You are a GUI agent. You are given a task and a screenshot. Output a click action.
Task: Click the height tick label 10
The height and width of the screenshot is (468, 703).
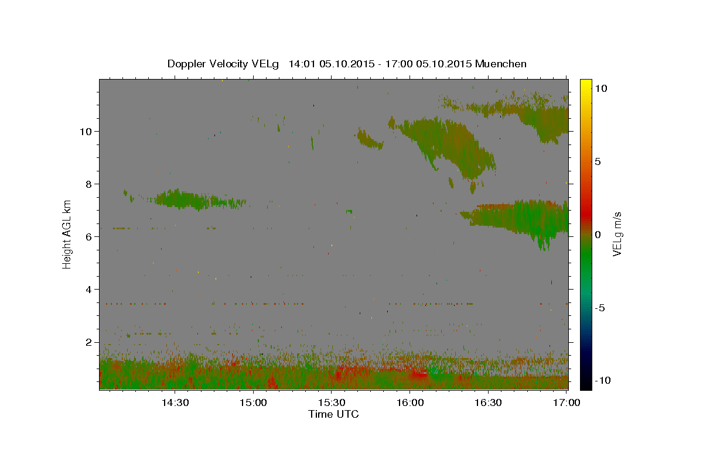87,131
